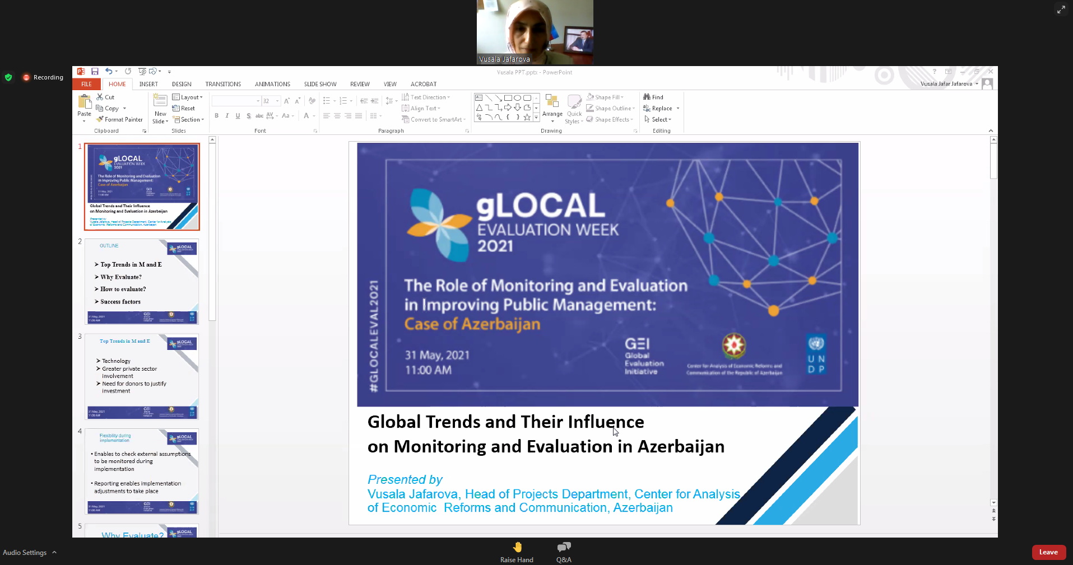
Task: Open the font size combo box
Action: pyautogui.click(x=271, y=101)
